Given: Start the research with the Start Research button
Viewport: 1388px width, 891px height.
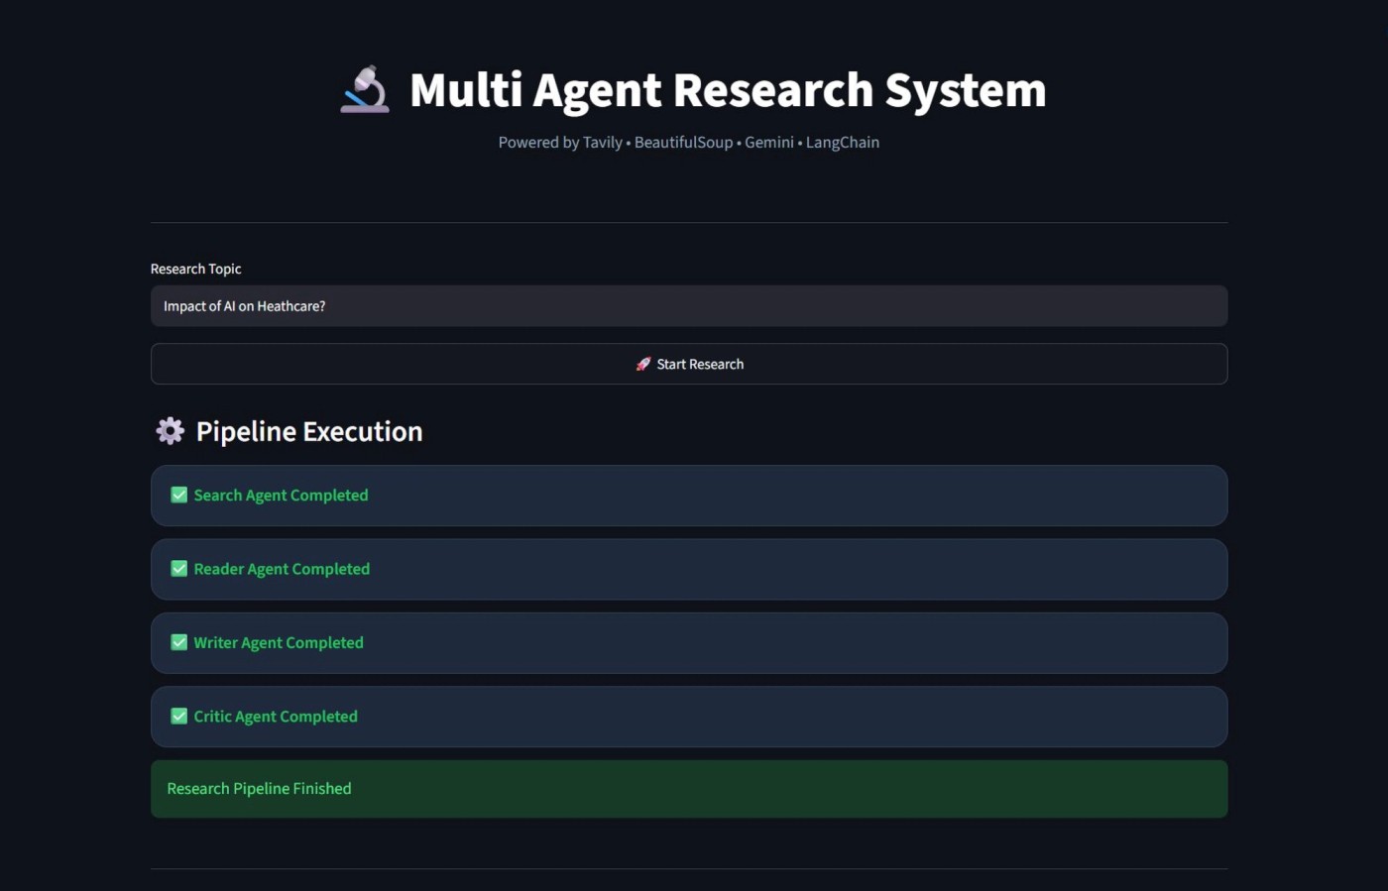Looking at the screenshot, I should [689, 364].
